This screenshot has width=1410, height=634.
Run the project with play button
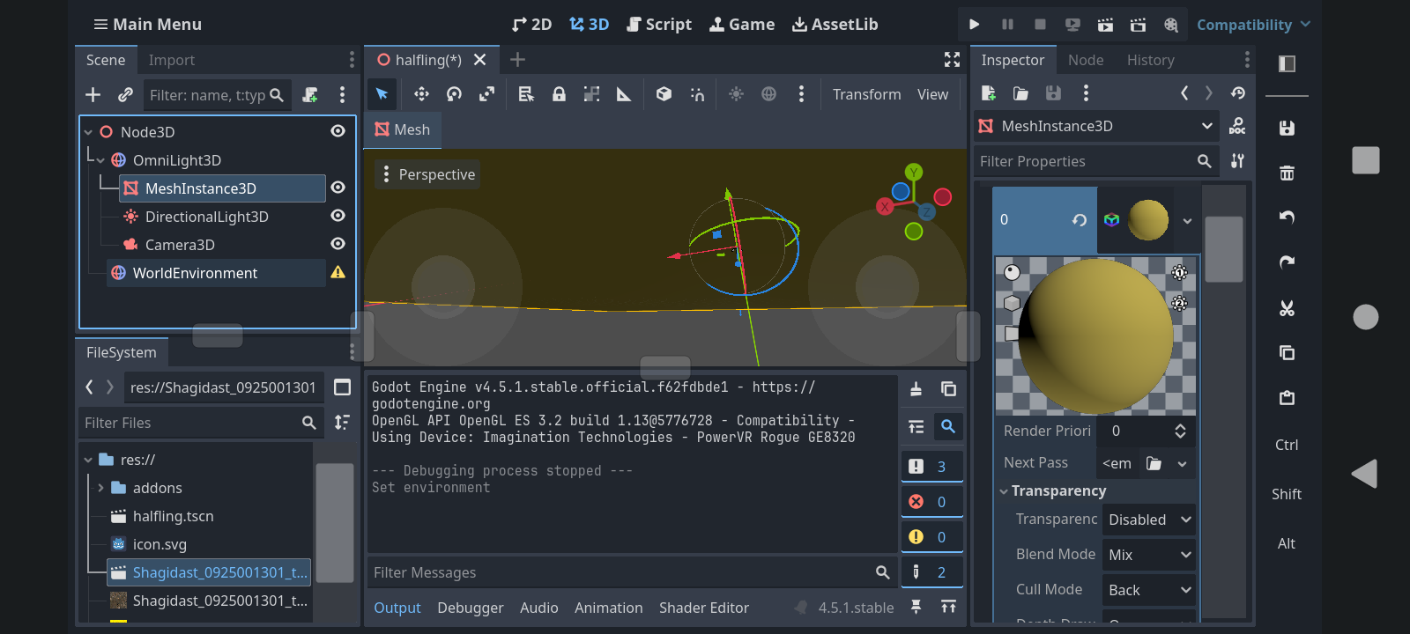pyautogui.click(x=974, y=25)
